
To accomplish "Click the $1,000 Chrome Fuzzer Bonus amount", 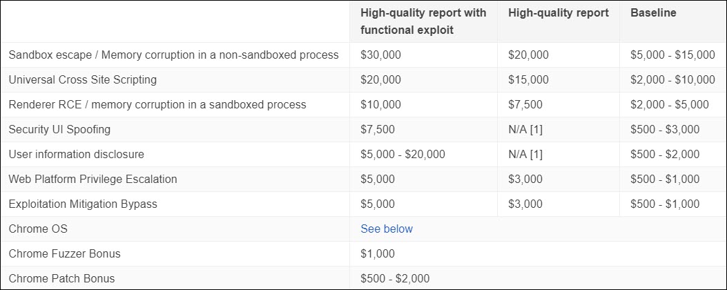I will tap(378, 253).
